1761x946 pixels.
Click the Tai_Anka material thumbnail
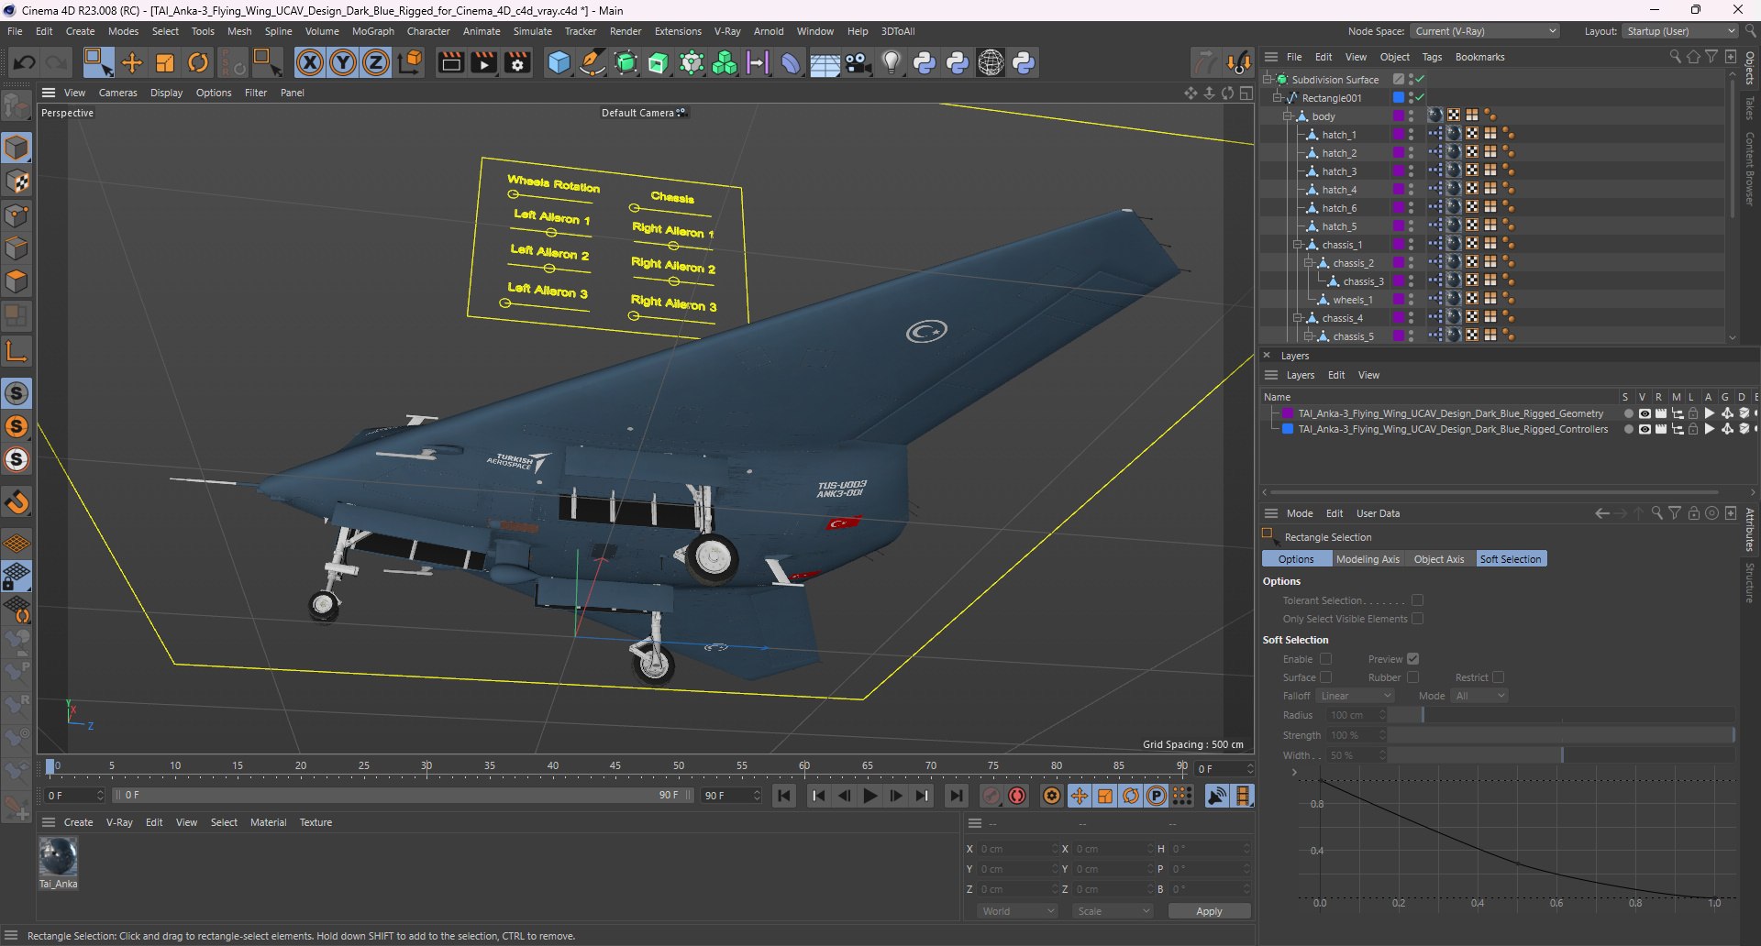point(58,857)
